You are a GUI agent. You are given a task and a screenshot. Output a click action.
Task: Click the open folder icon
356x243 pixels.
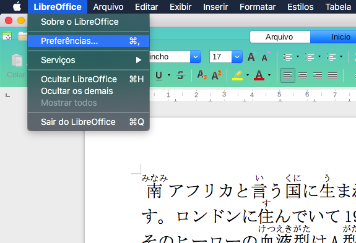pyautogui.click(x=23, y=36)
